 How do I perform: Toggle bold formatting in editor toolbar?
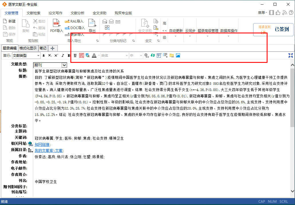pos(69,55)
